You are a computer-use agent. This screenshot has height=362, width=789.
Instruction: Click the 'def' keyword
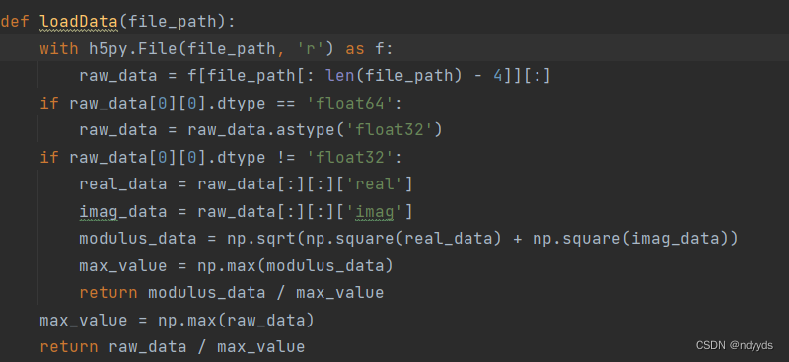point(15,22)
